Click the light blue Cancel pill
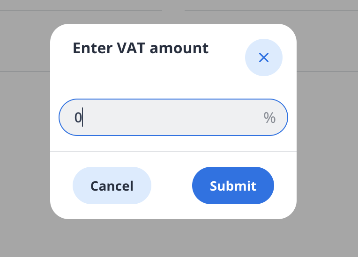 112,186
